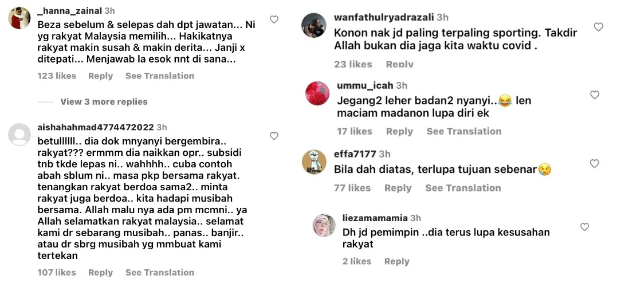Open wanfathulryadrazali's profile picture
The height and width of the screenshot is (291, 617).
point(313,25)
